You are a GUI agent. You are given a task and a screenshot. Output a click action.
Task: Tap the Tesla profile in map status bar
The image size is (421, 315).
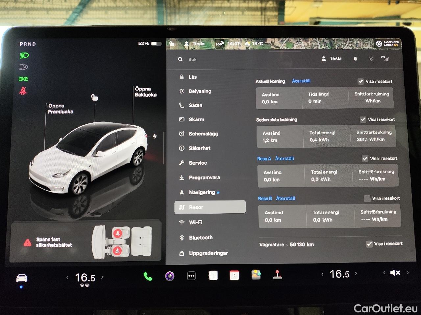(195, 44)
